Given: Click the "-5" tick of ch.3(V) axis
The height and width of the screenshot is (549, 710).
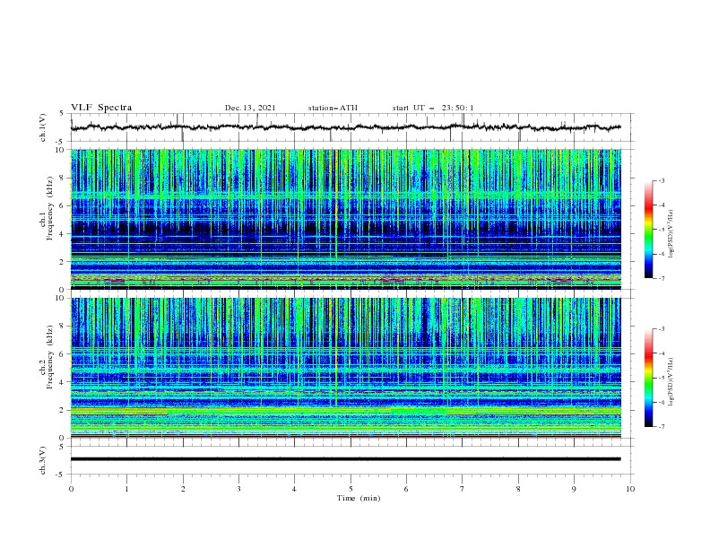Looking at the screenshot, I should tap(61, 475).
